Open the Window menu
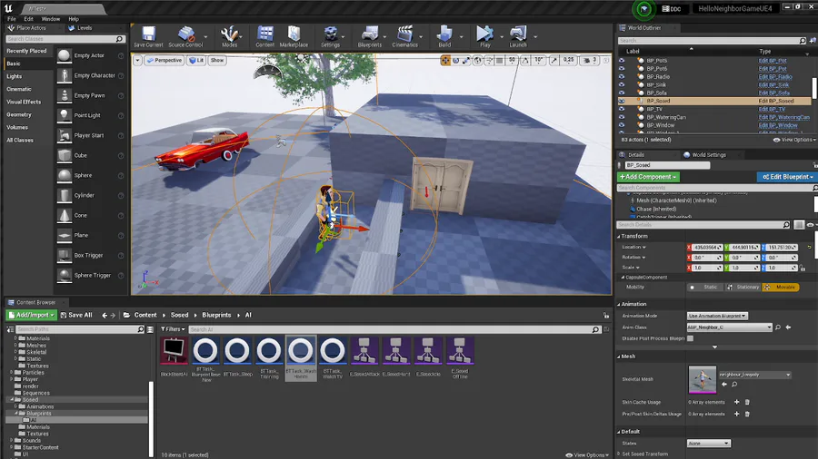The width and height of the screenshot is (818, 459). [x=51, y=18]
